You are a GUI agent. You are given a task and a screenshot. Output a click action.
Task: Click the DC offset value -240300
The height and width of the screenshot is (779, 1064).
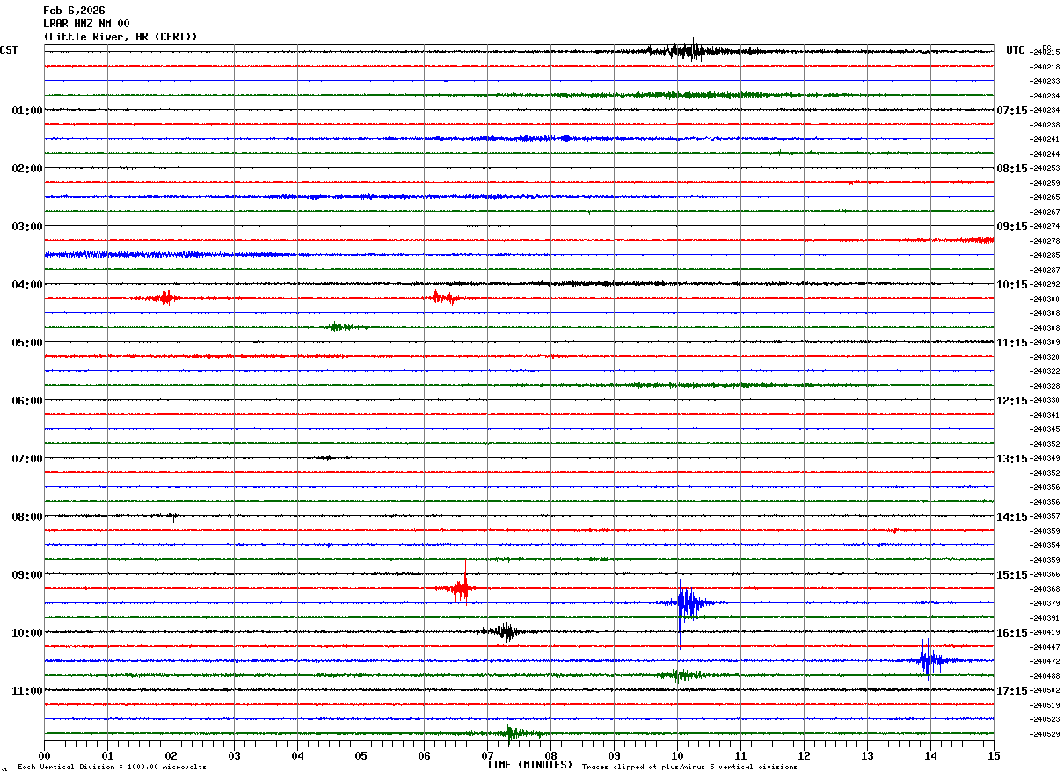1044,299
